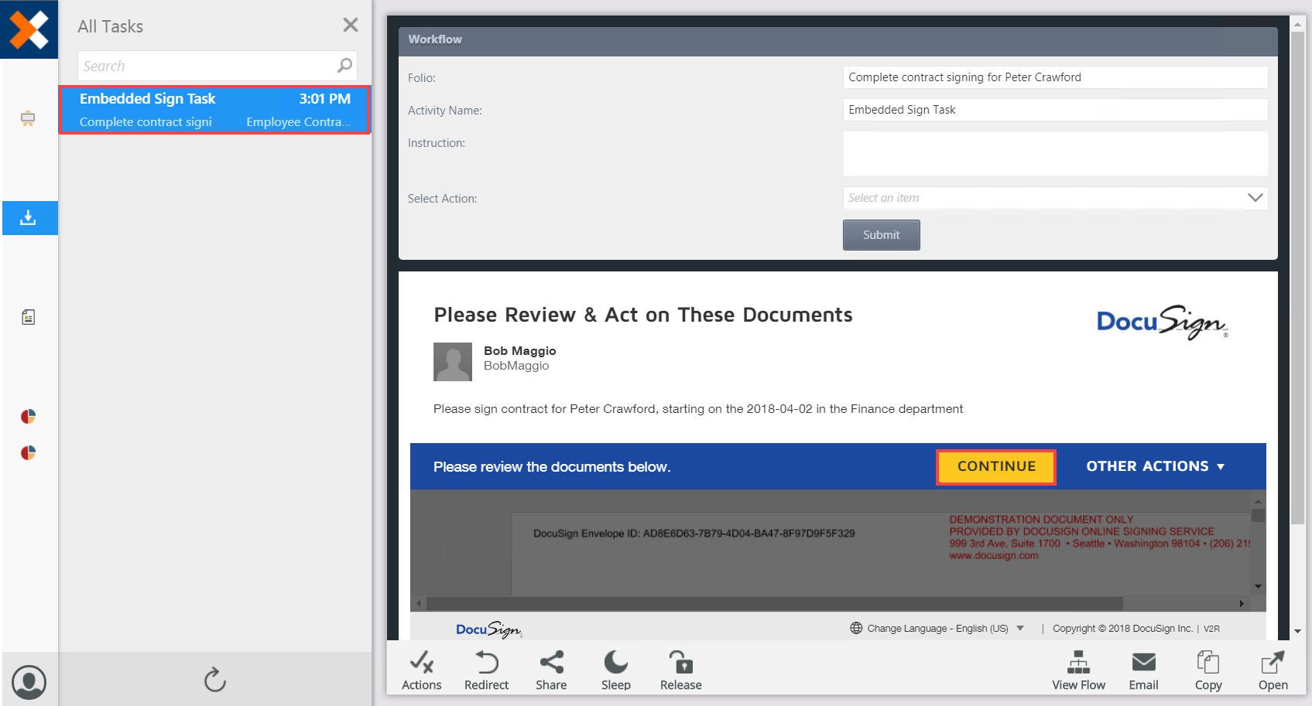
Task: Open Change Language dropdown in footer
Action: pyautogui.click(x=945, y=629)
